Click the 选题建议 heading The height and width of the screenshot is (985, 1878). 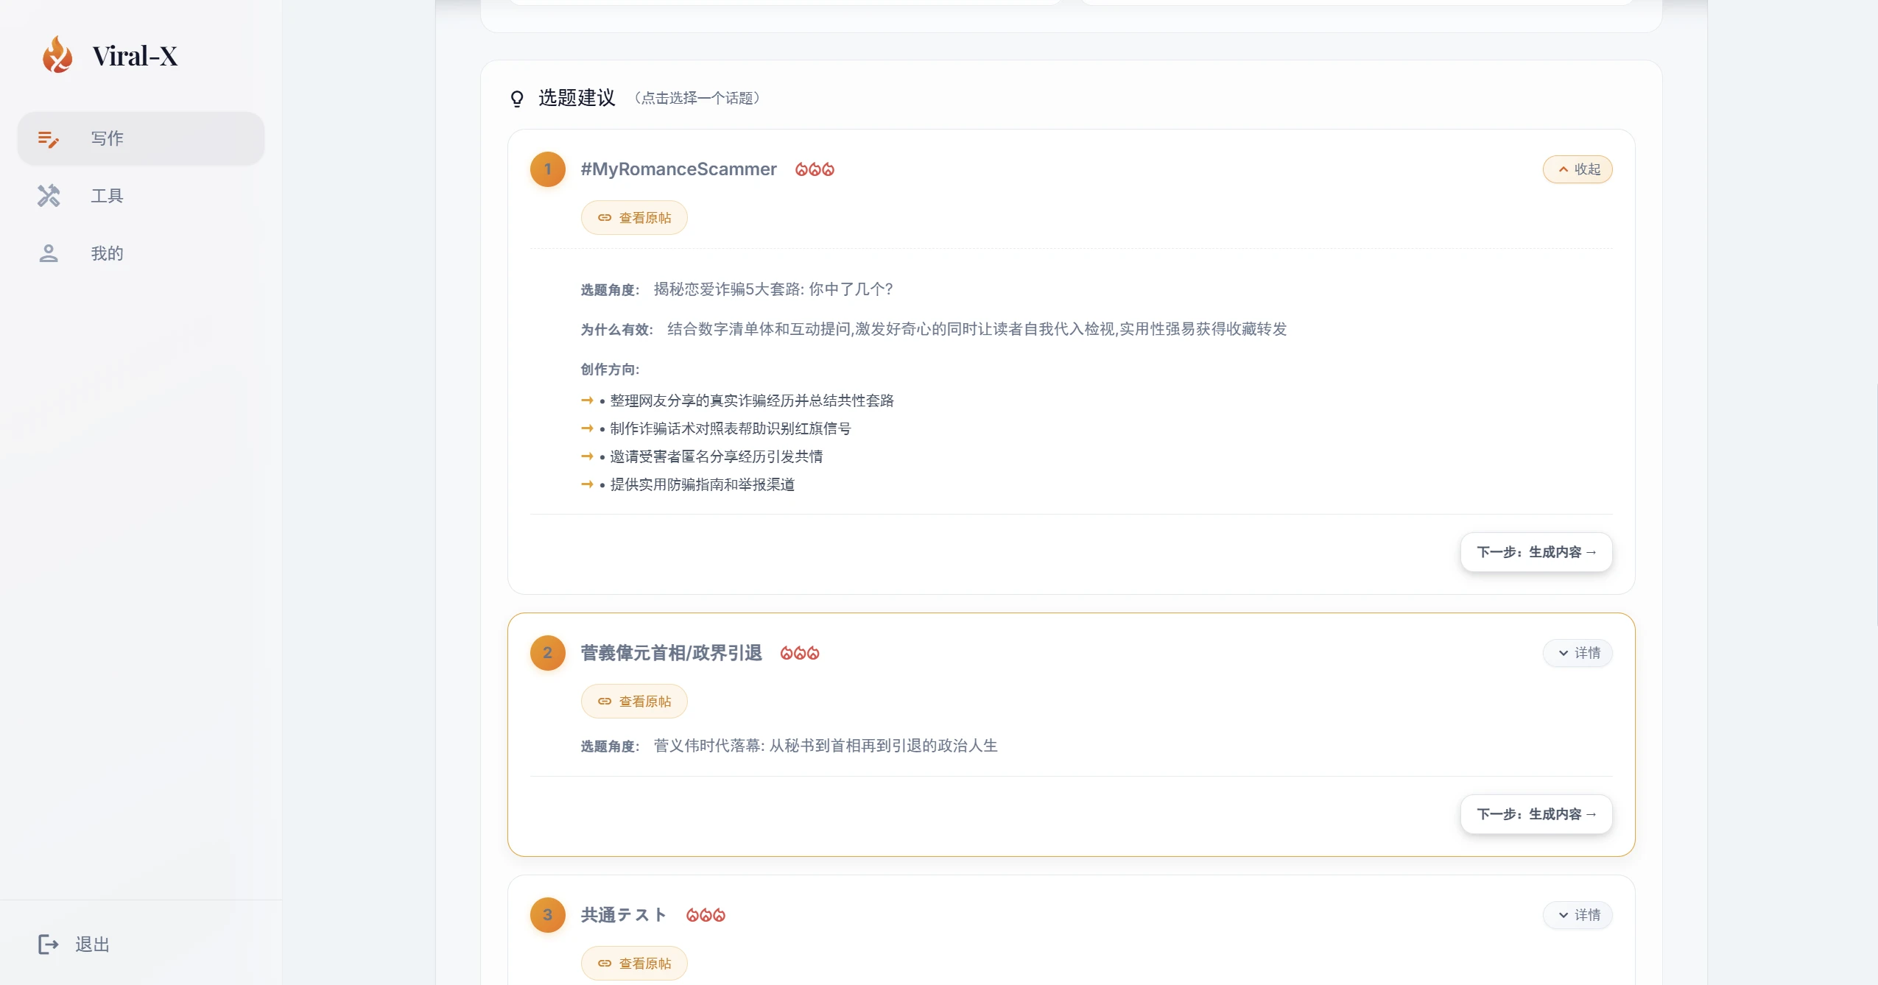(x=577, y=98)
